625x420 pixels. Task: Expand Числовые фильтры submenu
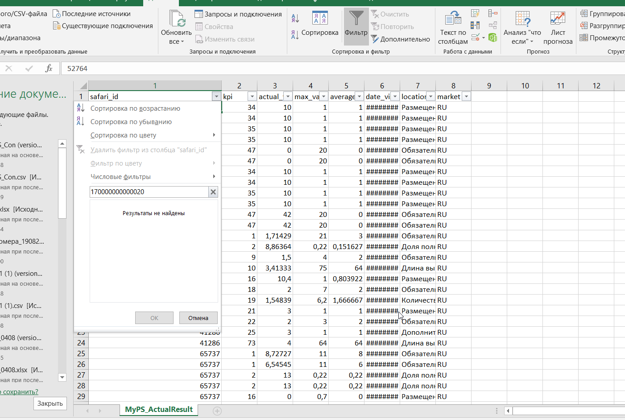click(x=147, y=177)
